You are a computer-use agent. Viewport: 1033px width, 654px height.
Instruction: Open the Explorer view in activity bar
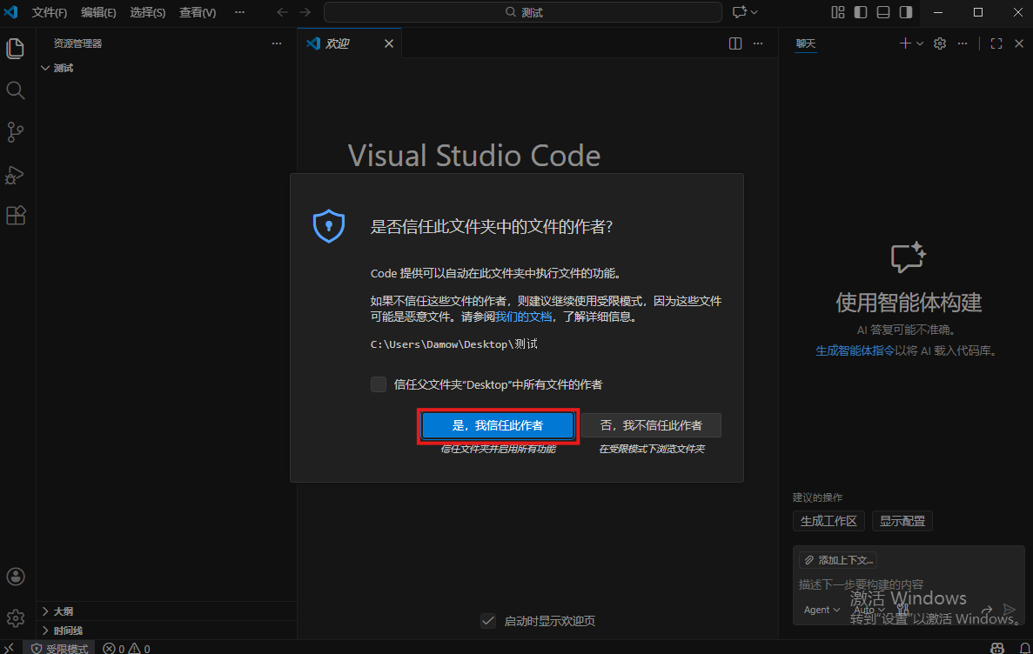tap(16, 49)
